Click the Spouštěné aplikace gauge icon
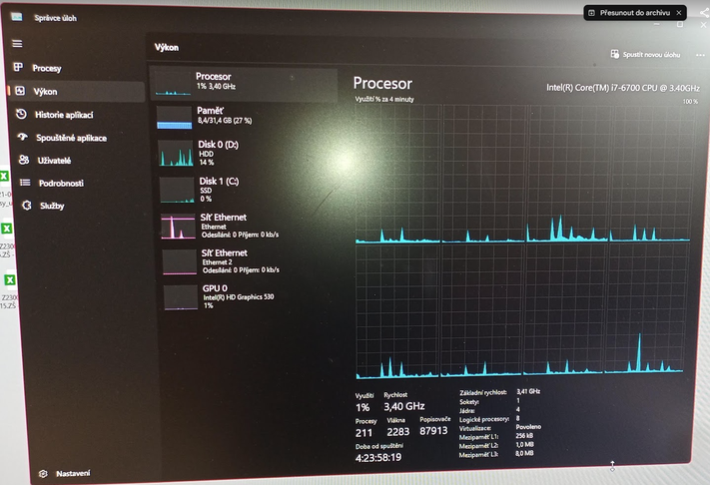This screenshot has width=710, height=485. pyautogui.click(x=23, y=137)
